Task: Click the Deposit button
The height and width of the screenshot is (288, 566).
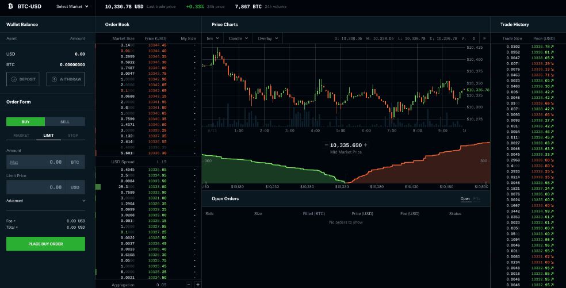Action: point(23,79)
